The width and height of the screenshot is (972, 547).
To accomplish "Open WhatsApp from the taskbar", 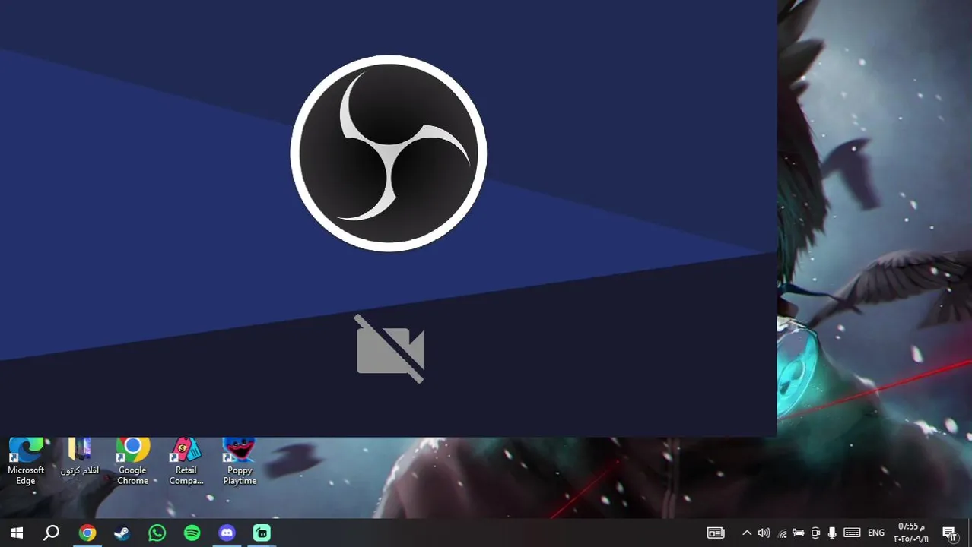I will coord(157,533).
